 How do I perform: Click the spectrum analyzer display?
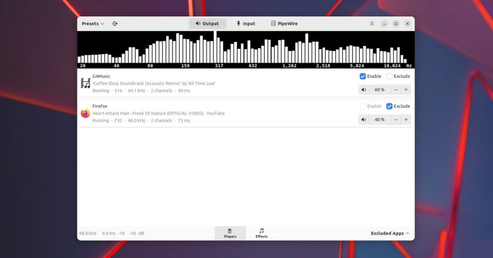point(246,50)
